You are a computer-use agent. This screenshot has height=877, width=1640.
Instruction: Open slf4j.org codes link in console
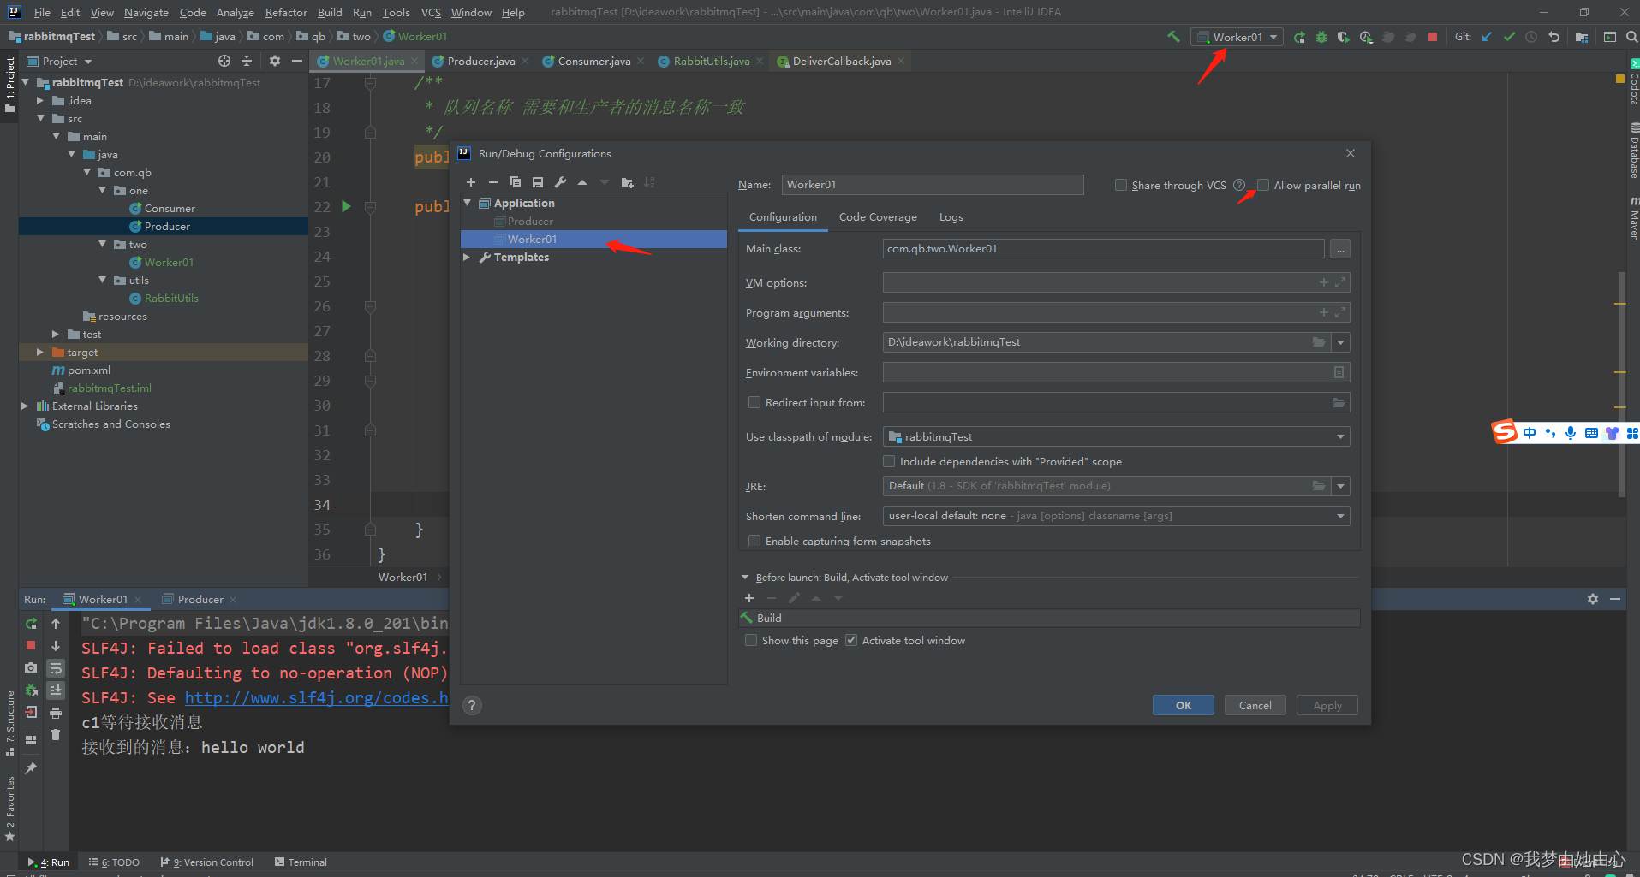[x=316, y=697]
